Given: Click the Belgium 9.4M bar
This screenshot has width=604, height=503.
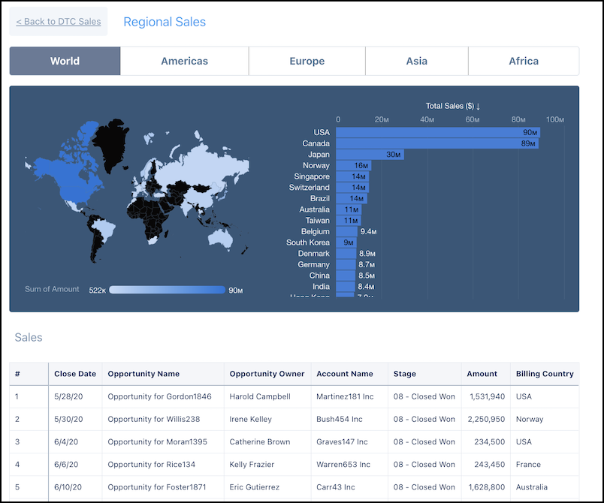Looking at the screenshot, I should coord(346,232).
